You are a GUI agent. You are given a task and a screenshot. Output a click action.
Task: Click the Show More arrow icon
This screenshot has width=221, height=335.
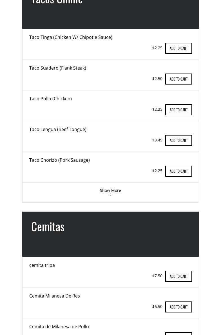point(110,195)
